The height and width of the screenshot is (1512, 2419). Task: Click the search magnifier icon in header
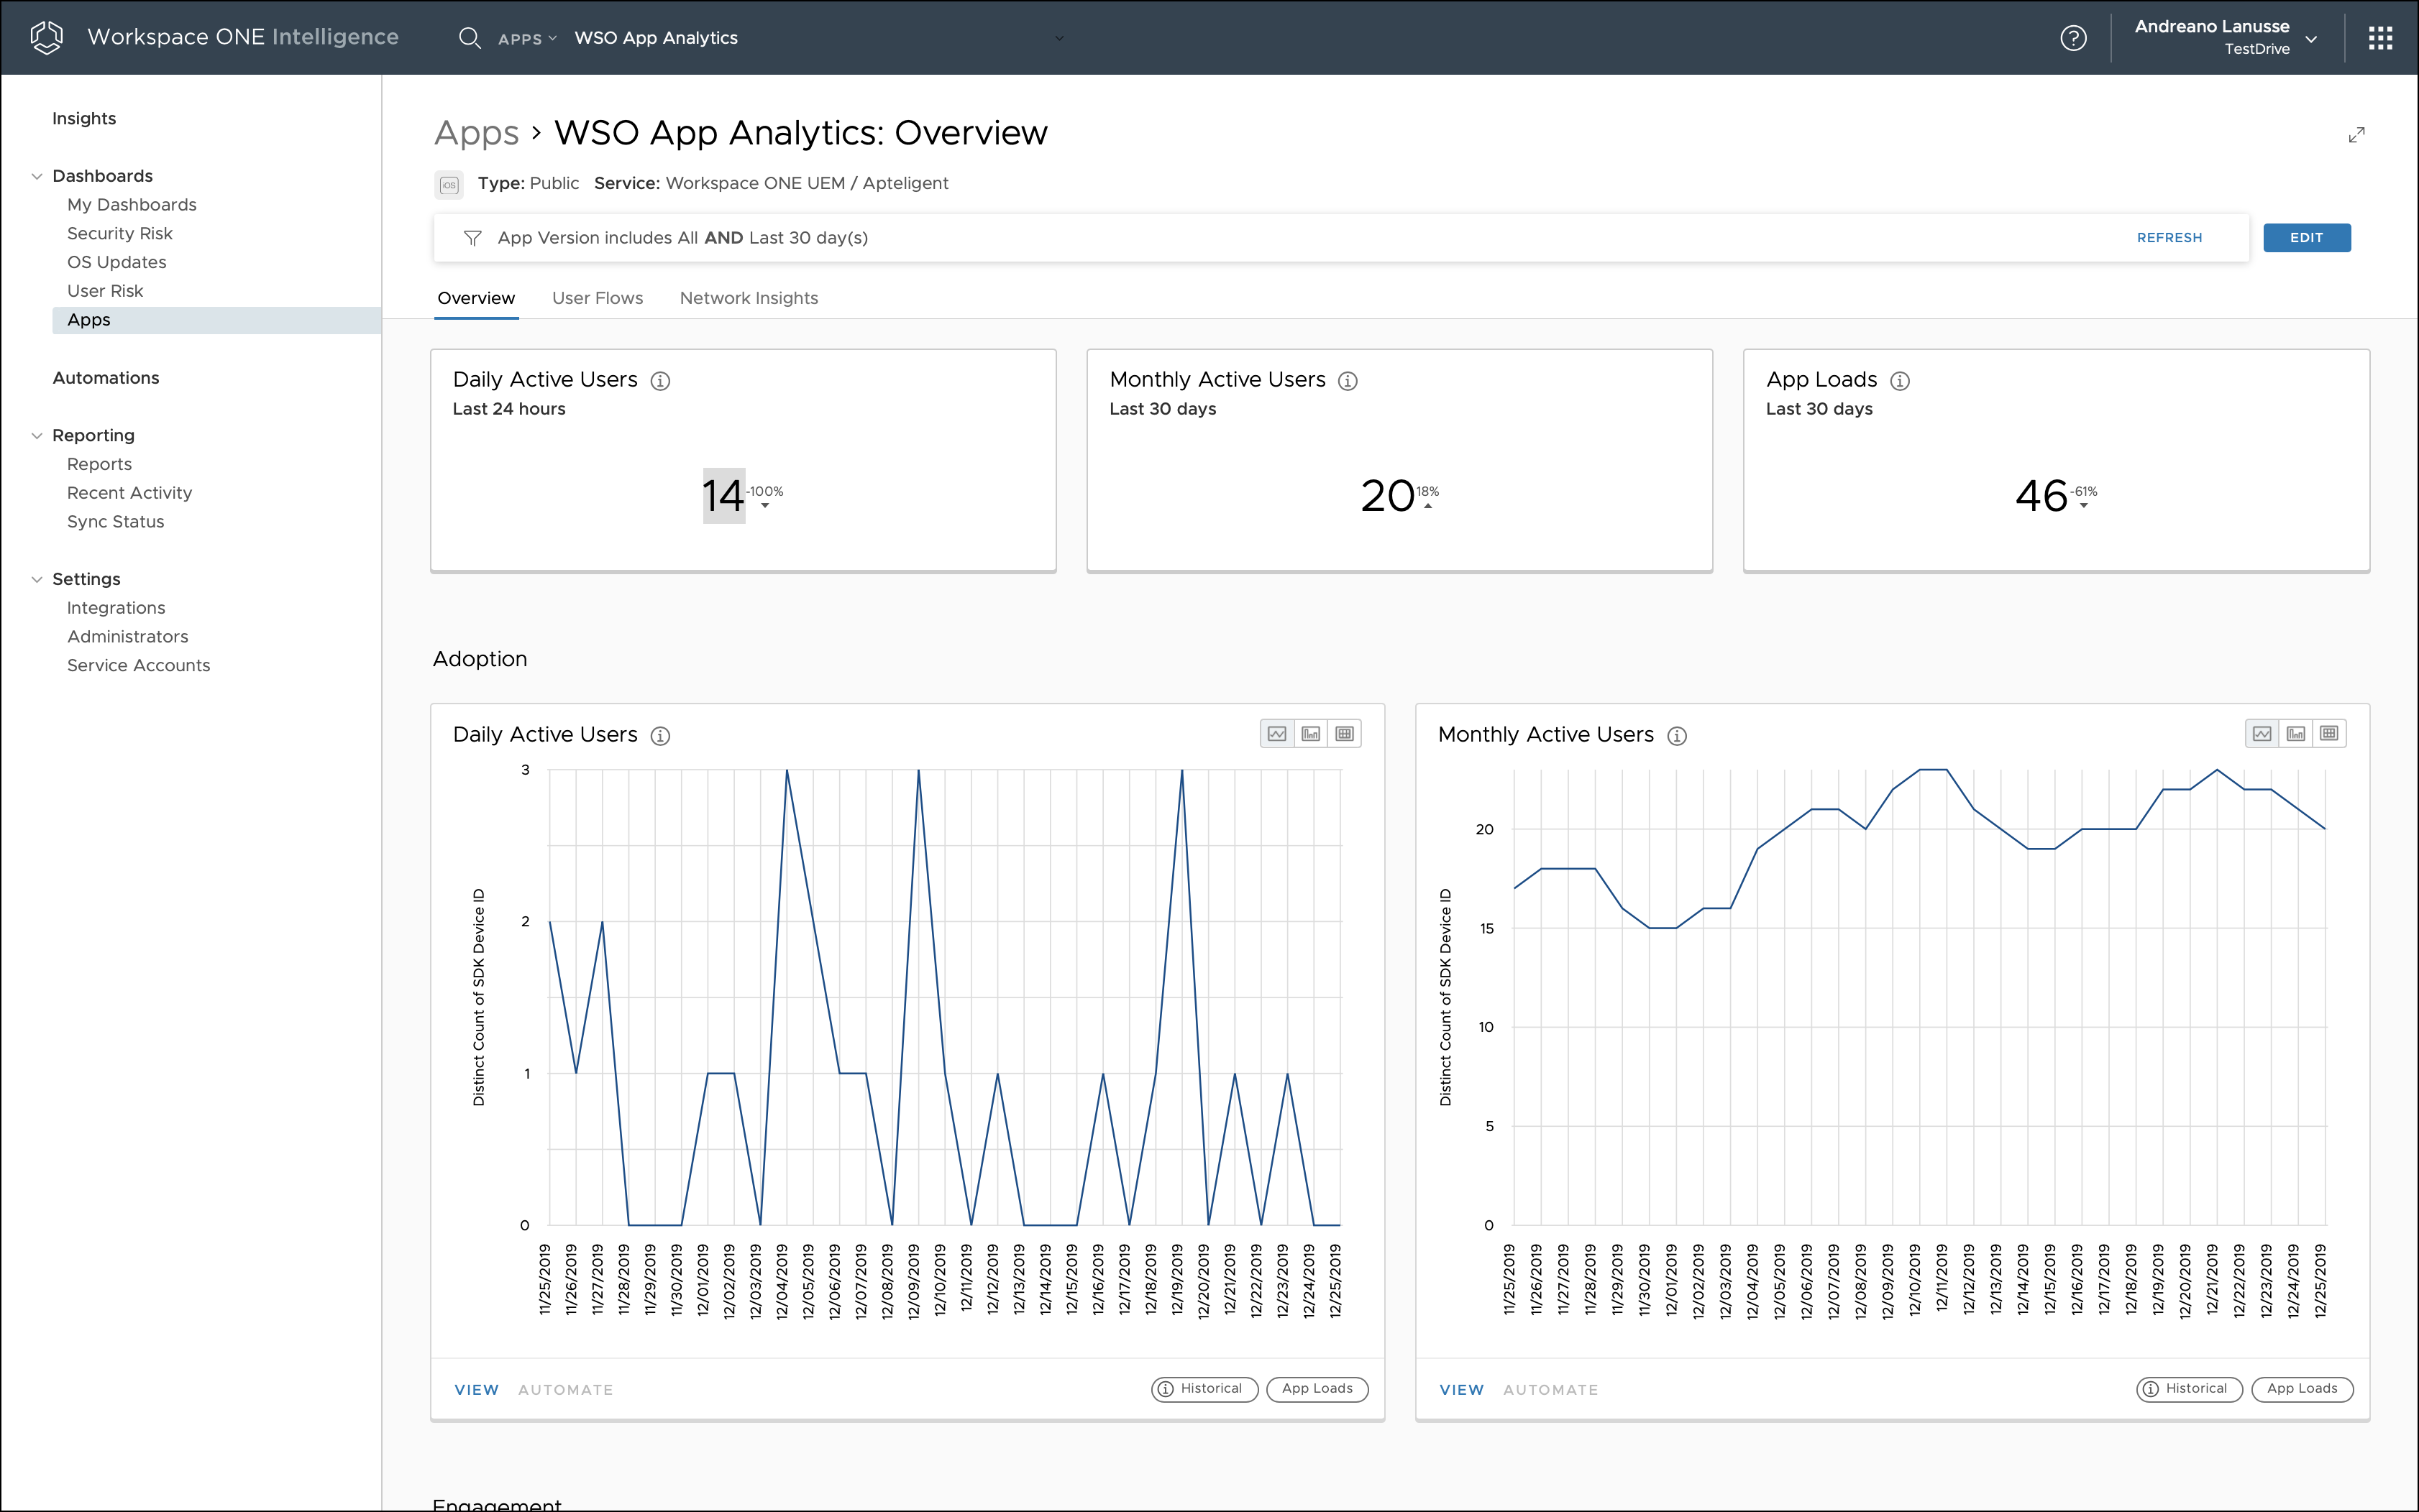click(468, 38)
